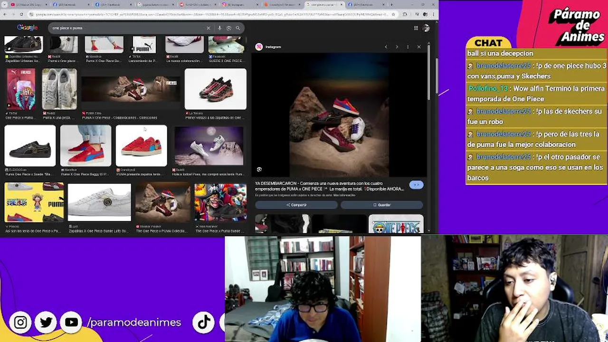Click inside the 'one piece x puma' search field
Viewport: 608px width, 342px height.
tap(128, 28)
